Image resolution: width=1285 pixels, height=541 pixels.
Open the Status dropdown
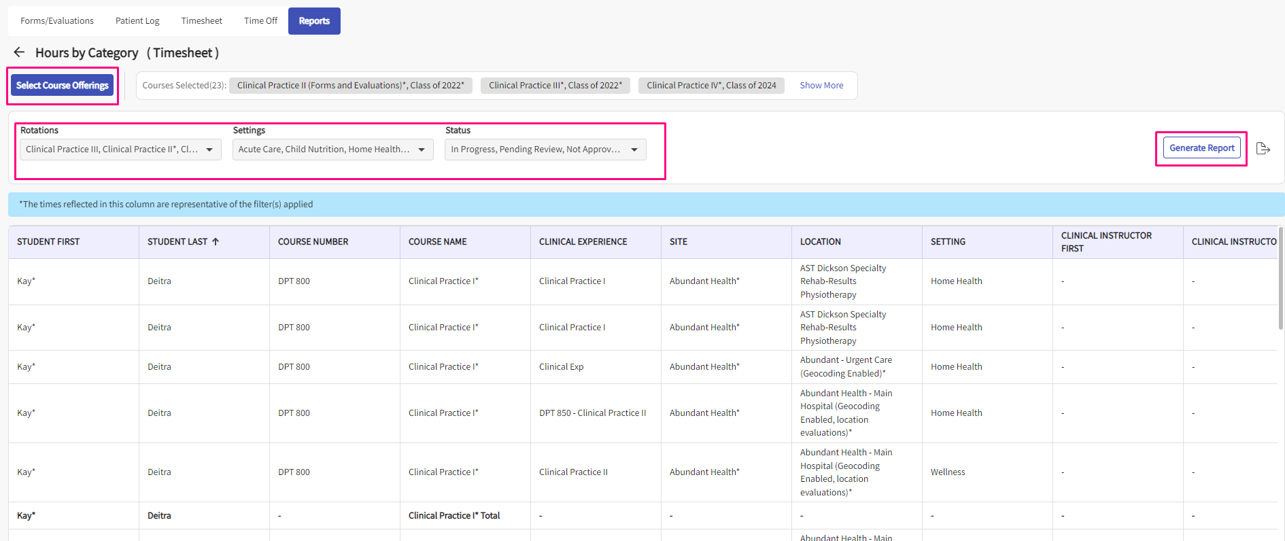545,150
